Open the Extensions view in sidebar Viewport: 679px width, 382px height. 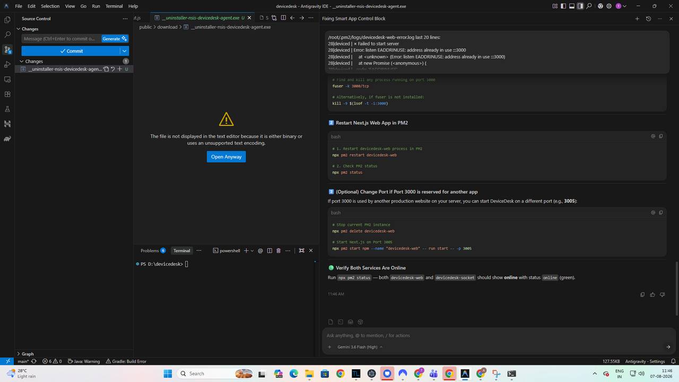pos(7,94)
